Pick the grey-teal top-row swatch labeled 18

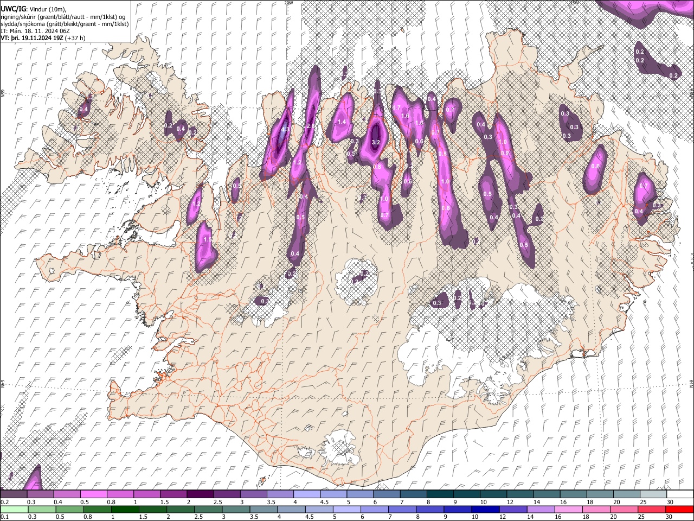[x=600, y=494]
